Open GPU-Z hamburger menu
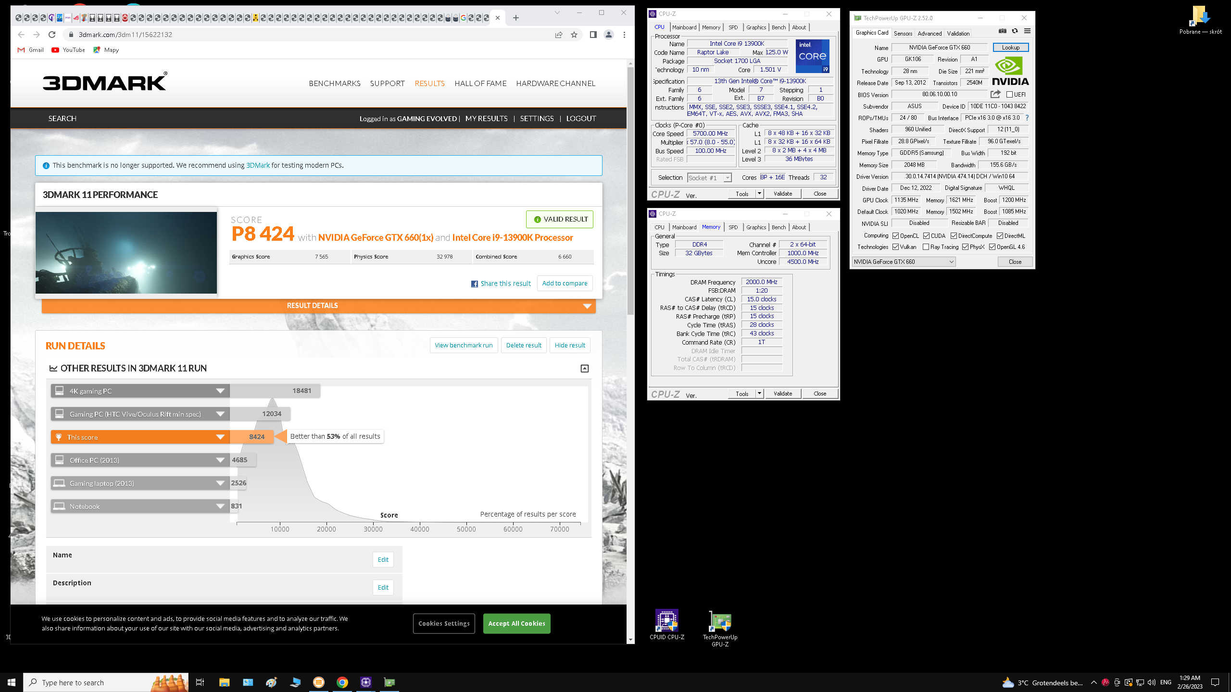The width and height of the screenshot is (1231, 692). [x=1027, y=31]
